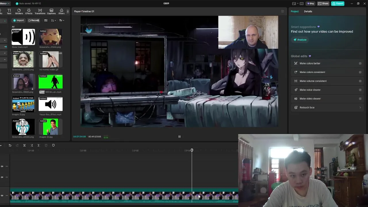Select the green screen Will Sm...en.mp4 thumbnail

pyautogui.click(x=51, y=82)
